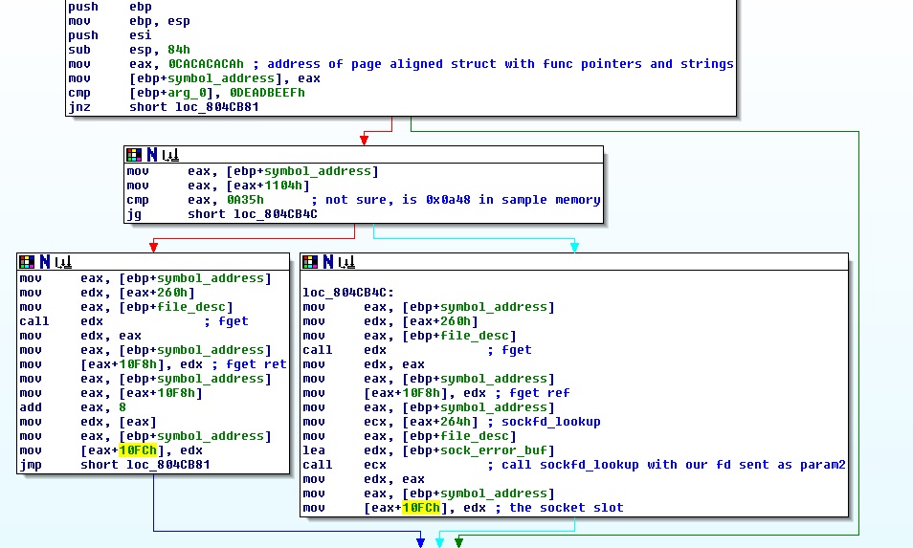Click the graph icon on the loc_804CB4C node
The image size is (913, 548).
(x=346, y=262)
